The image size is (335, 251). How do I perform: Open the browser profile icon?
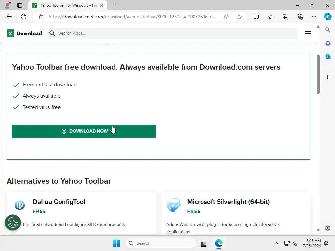pyautogui.click(x=8, y=5)
